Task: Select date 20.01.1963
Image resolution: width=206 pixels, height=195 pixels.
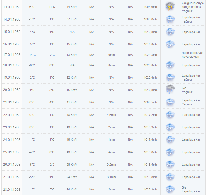Action: click(12, 90)
